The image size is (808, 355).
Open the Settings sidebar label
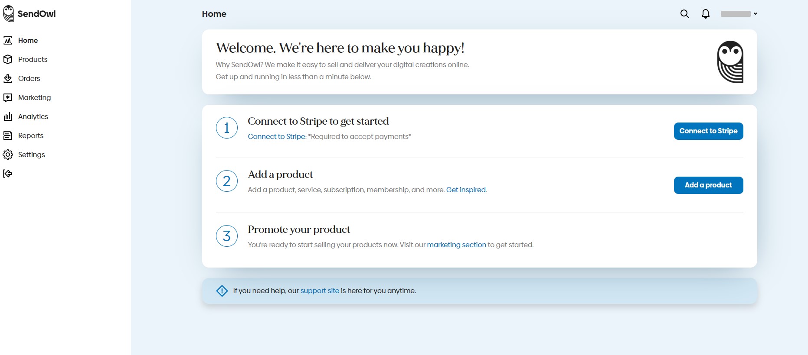coord(32,155)
